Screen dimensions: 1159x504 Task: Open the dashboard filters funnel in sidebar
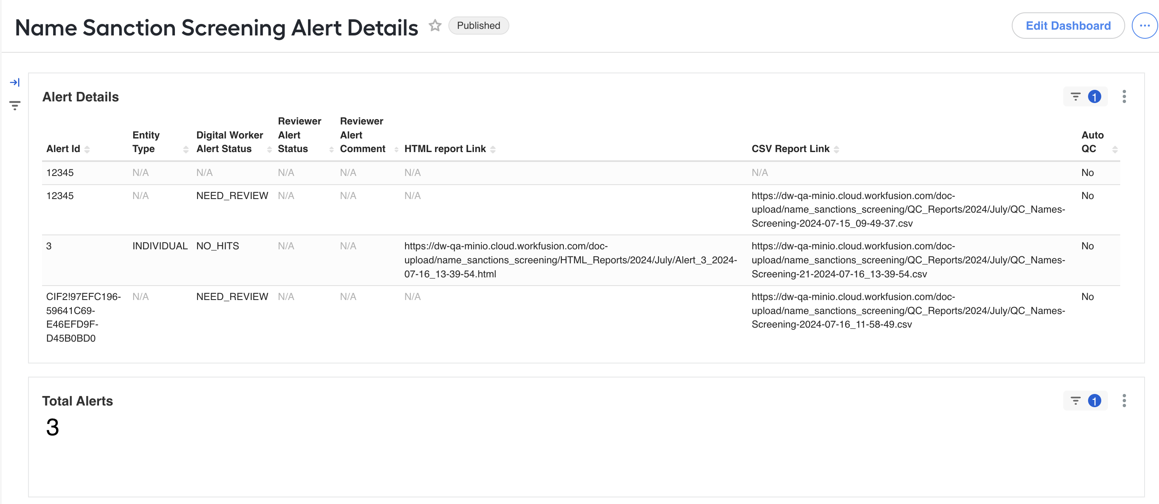[x=15, y=105]
